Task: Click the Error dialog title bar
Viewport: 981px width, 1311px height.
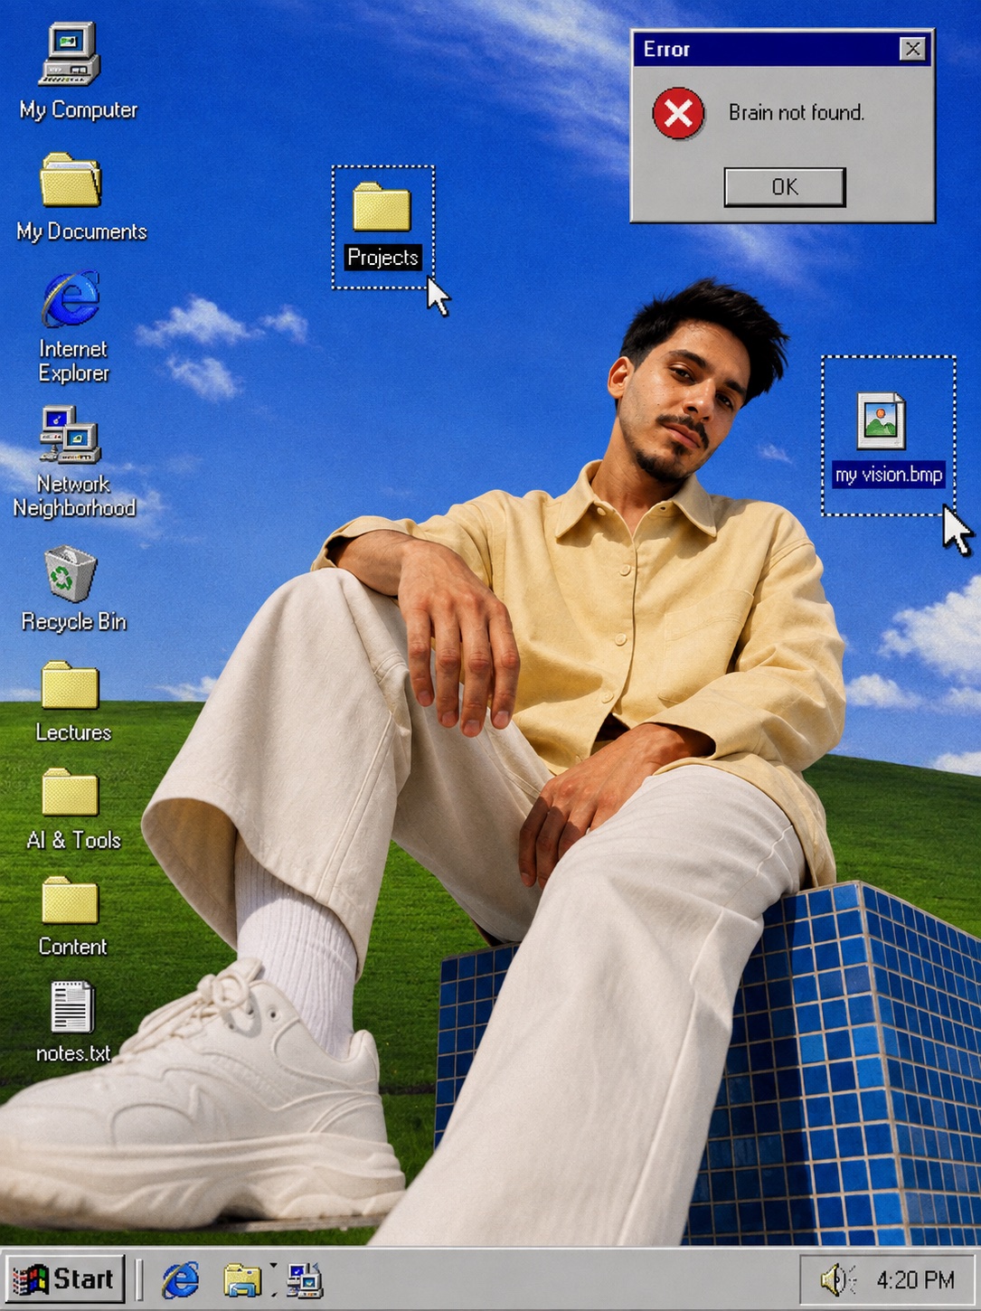Action: point(783,49)
